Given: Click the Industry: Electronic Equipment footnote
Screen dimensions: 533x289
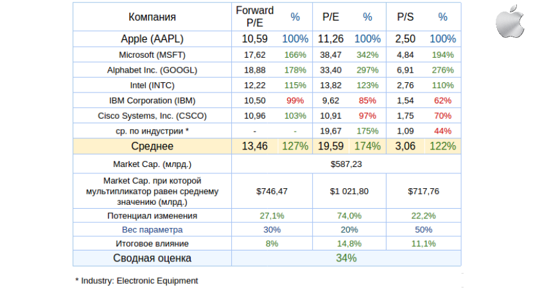Looking at the screenshot, I should coord(136,281).
